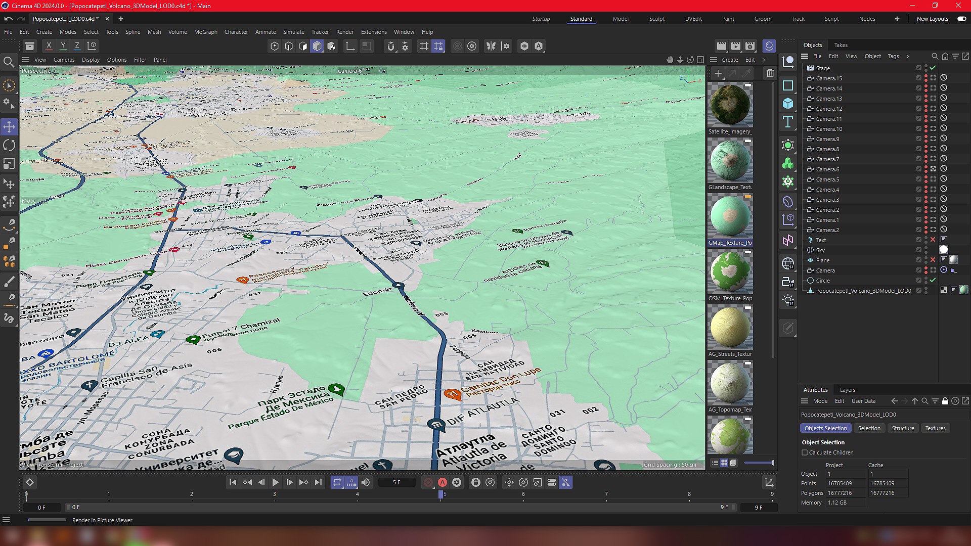Switch to the Takes tab
Image resolution: width=971 pixels, height=546 pixels.
pos(841,45)
